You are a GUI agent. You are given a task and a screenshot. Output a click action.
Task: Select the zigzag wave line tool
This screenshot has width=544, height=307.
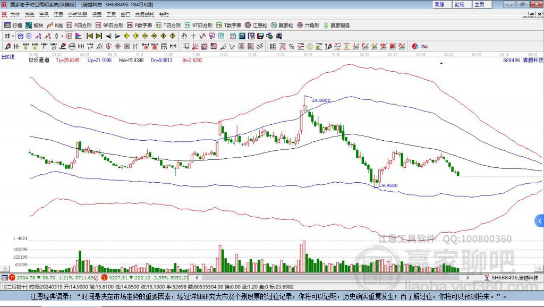click(232, 47)
